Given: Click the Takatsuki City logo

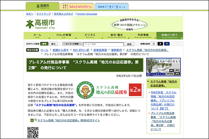Looking at the screenshot, I should coord(40,24).
